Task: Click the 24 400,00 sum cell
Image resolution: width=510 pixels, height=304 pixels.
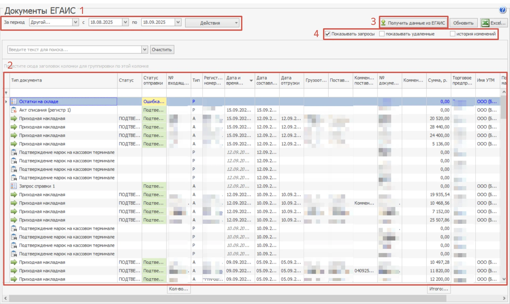Action: [438, 135]
